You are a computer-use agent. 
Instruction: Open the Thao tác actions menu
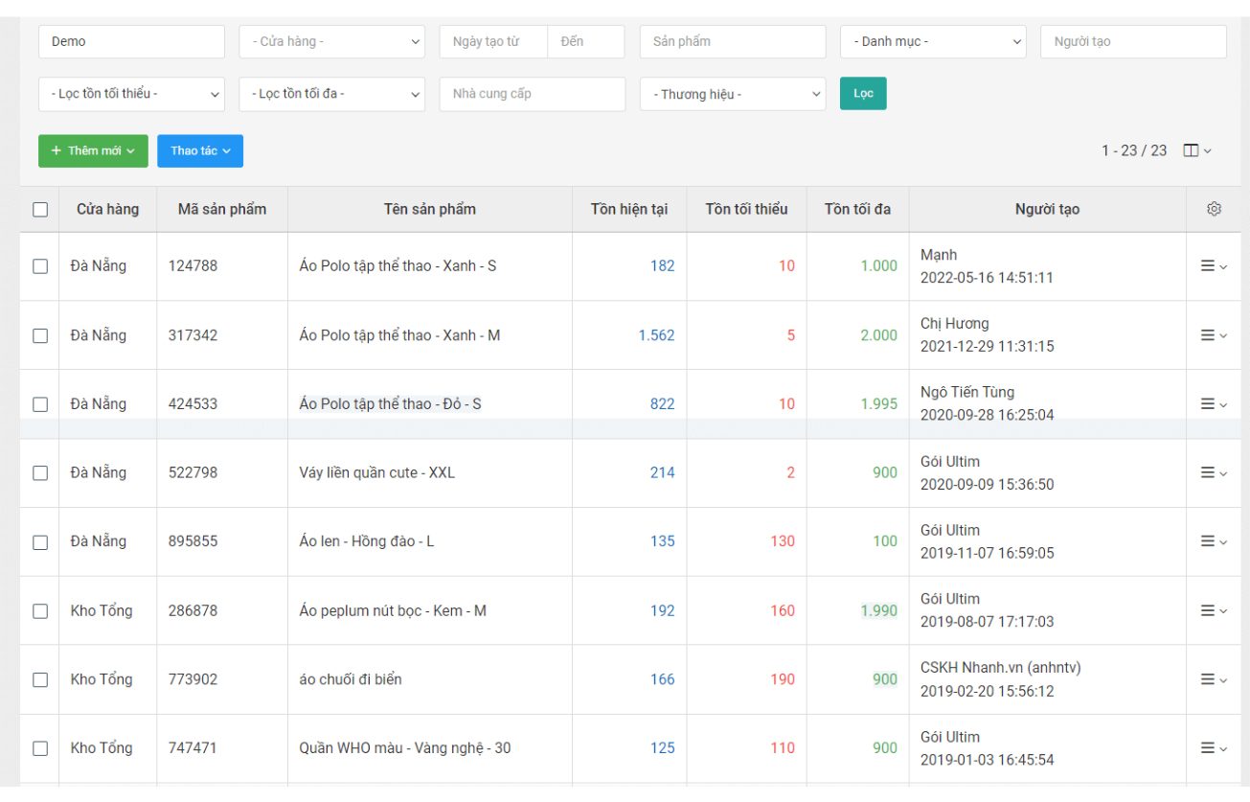(x=200, y=151)
